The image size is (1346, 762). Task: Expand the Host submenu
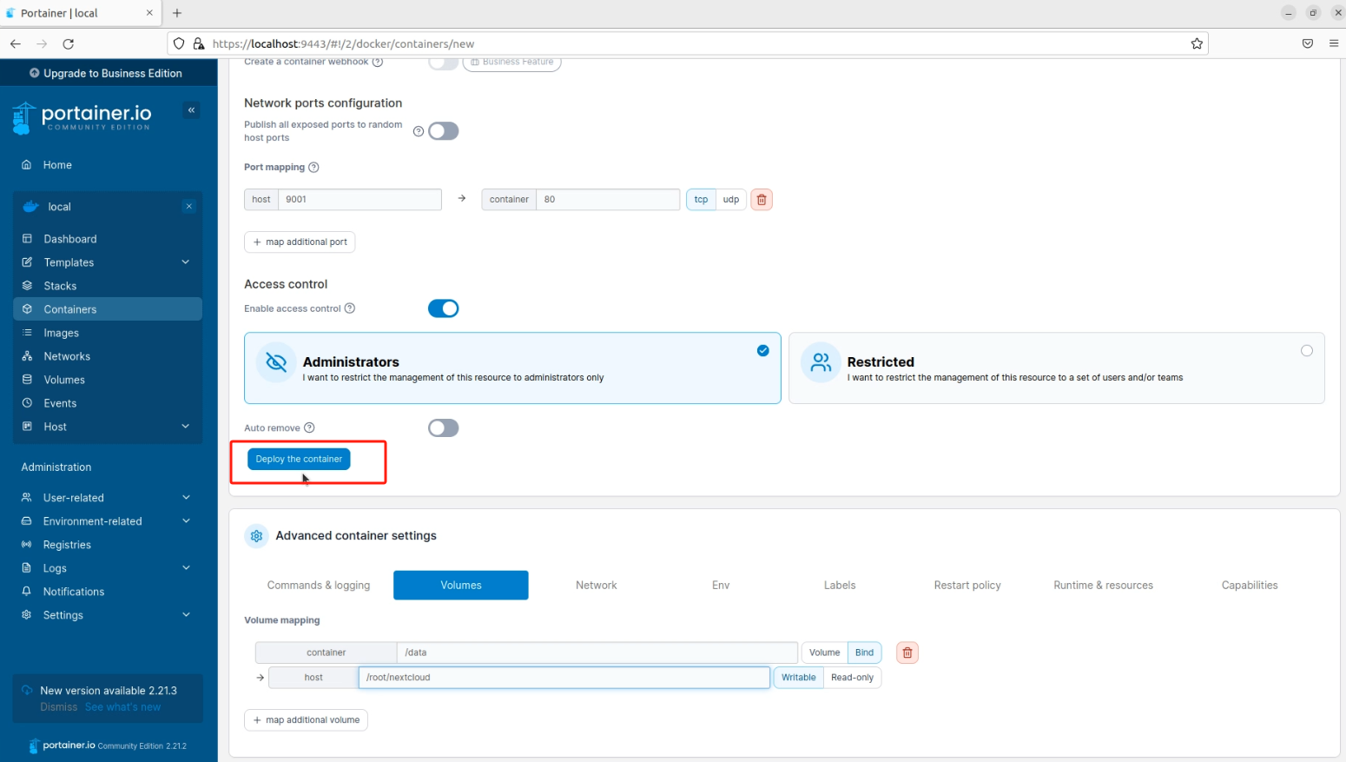pos(108,427)
